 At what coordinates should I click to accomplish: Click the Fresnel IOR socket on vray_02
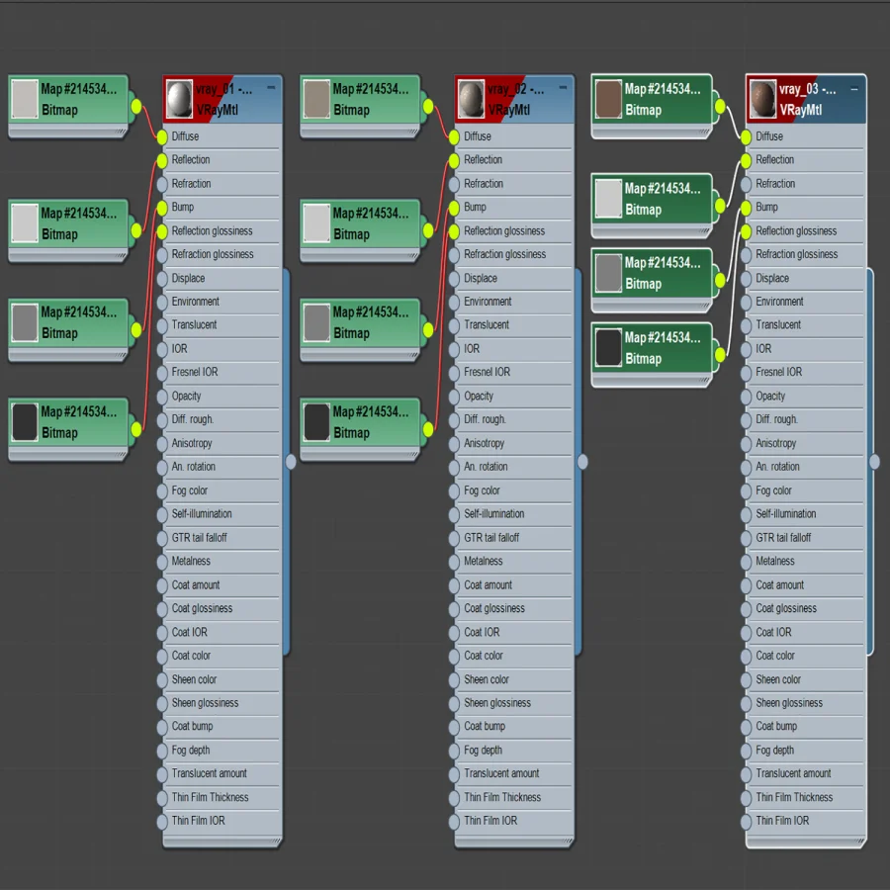point(454,373)
